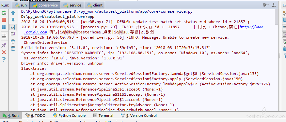Click the 'ChromeDriverService' text line
286x122 pixels.
click(45, 43)
